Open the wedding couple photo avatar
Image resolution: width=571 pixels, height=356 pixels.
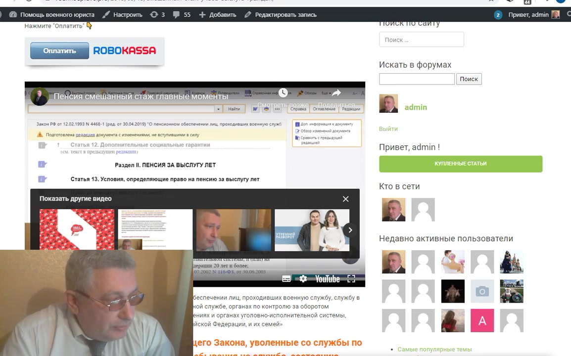(453, 262)
